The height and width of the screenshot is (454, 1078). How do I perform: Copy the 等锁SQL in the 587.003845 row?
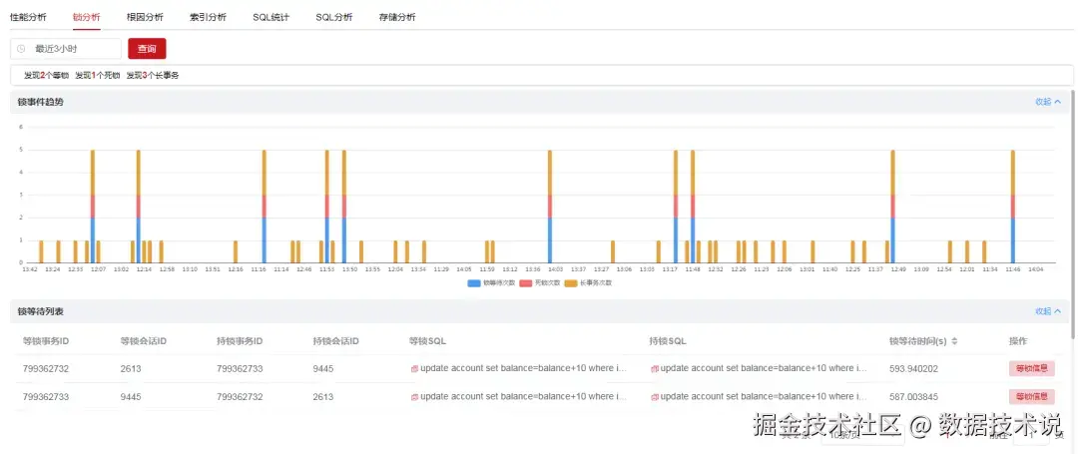click(414, 397)
